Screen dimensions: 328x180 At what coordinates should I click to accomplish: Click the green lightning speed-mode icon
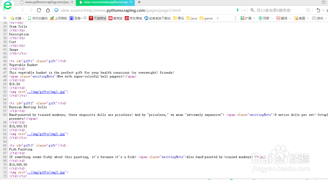[237, 10]
